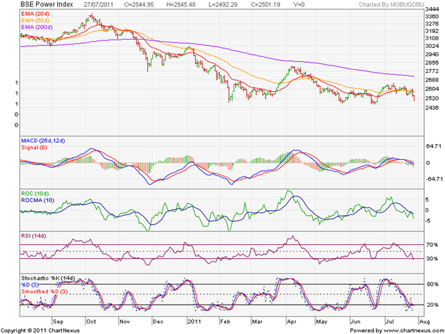Click the Jun month axis label
Viewport: 445px width, 334px height.
pos(355,321)
